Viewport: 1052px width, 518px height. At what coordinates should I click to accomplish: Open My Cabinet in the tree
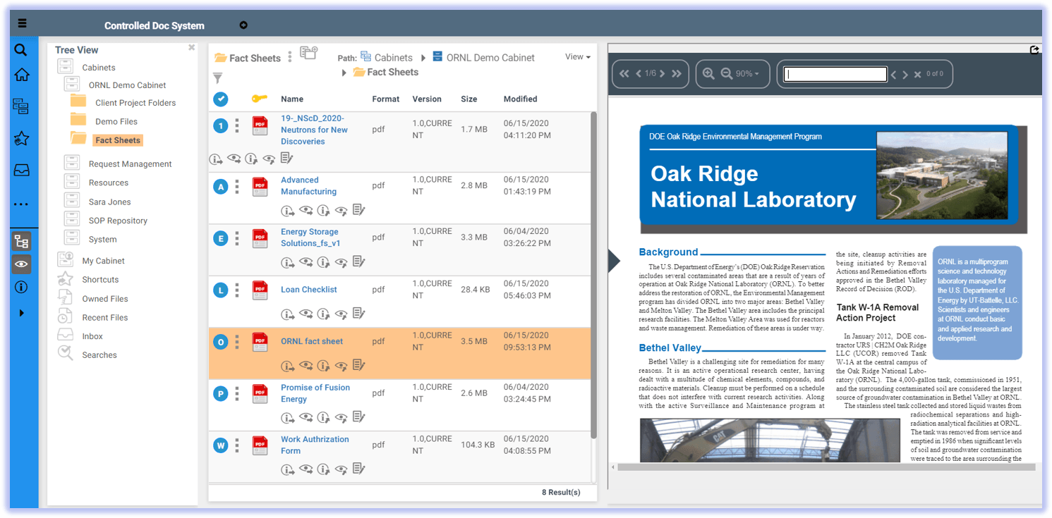coord(103,261)
